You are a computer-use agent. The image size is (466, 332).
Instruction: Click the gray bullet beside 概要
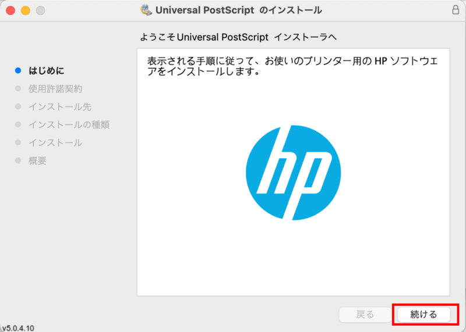pyautogui.click(x=18, y=160)
